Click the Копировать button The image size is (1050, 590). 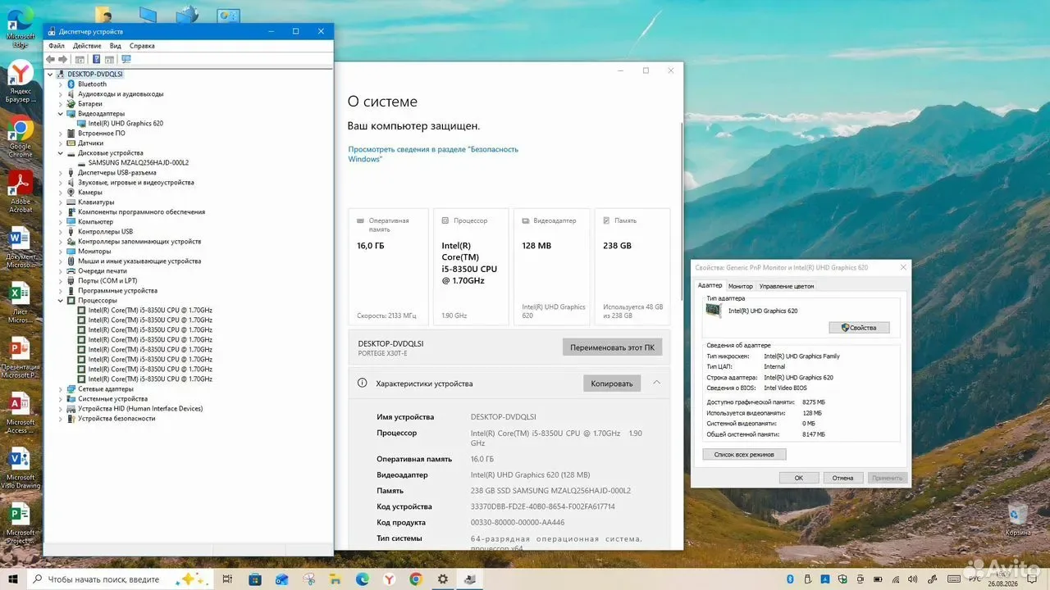[612, 383]
